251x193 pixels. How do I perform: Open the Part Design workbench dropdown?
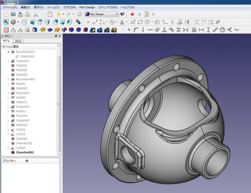tap(102, 14)
